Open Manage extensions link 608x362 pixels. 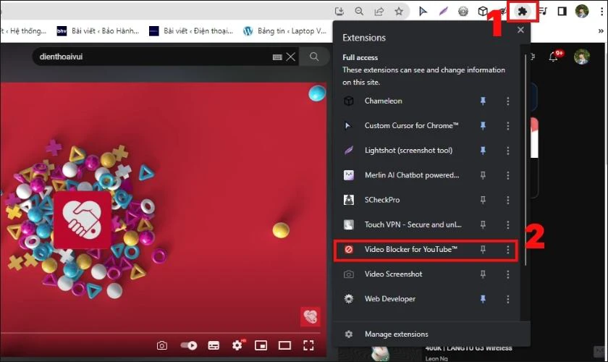[x=396, y=334]
